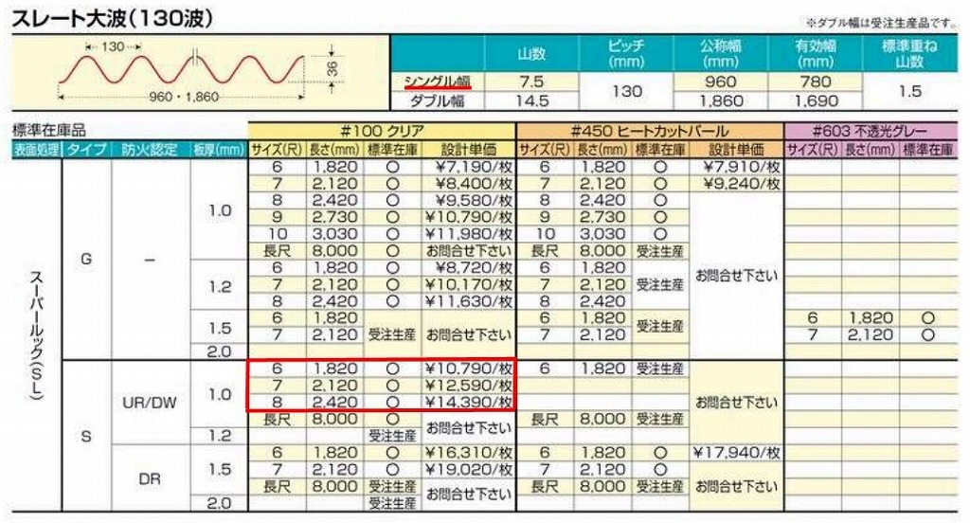Click the 標準重ね山数 header
The image size is (970, 523).
point(910,54)
